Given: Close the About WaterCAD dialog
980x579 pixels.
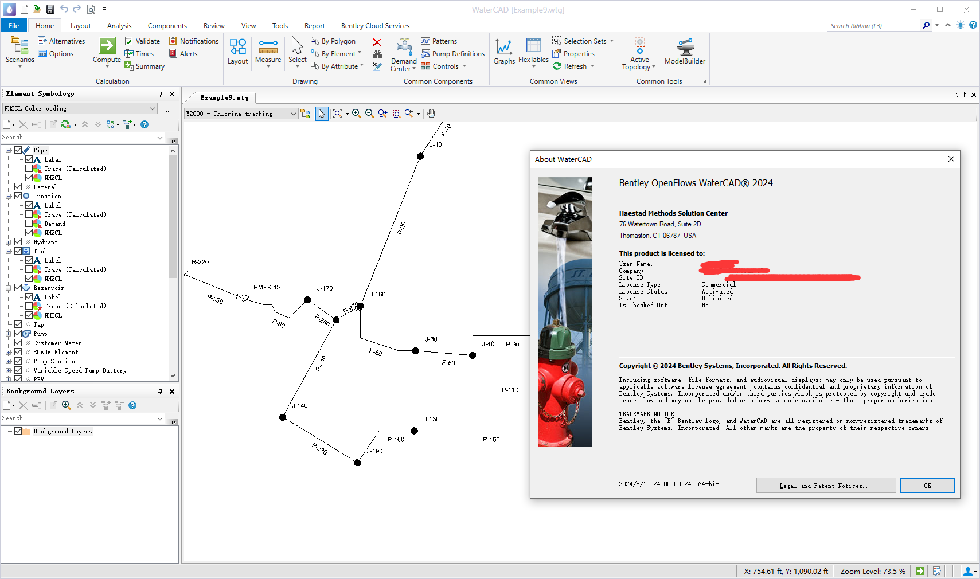Looking at the screenshot, I should coord(951,159).
